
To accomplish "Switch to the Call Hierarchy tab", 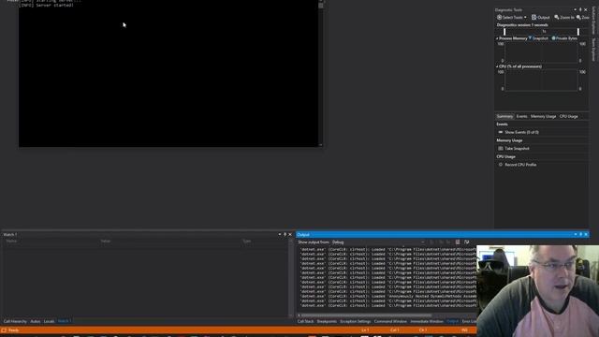I will [x=15, y=321].
